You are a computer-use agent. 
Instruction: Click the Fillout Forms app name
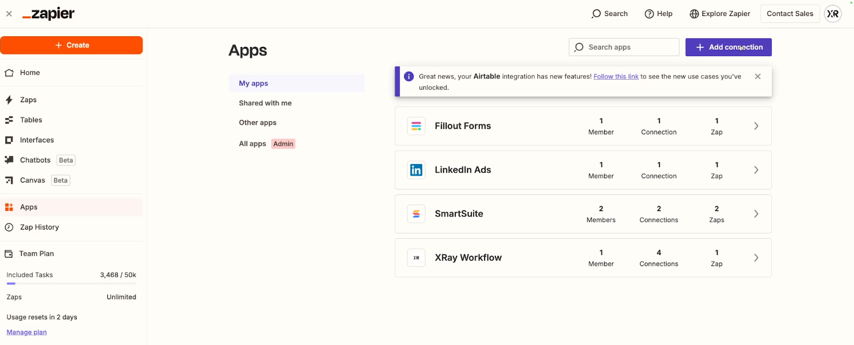tap(463, 126)
